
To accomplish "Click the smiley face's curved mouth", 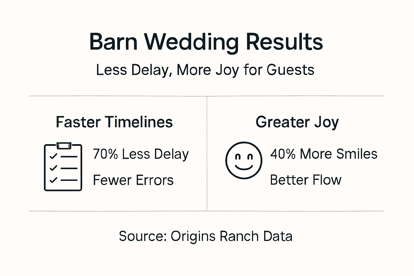I will click(x=244, y=167).
